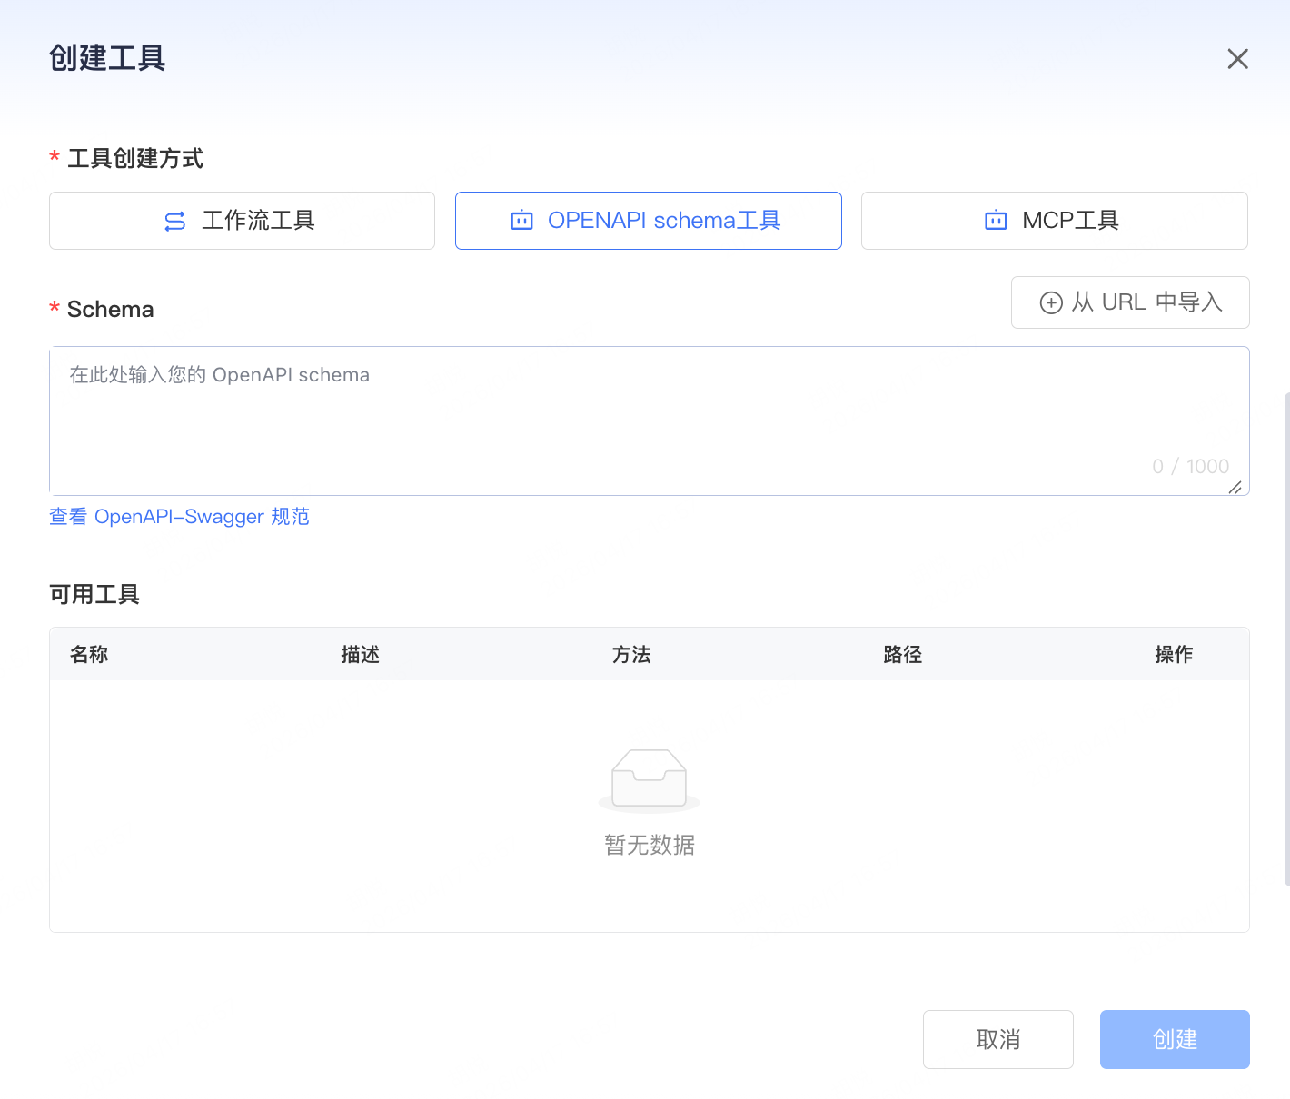Click the 0 / 1000 character counter
This screenshot has height=1099, width=1290.
coord(1190,467)
